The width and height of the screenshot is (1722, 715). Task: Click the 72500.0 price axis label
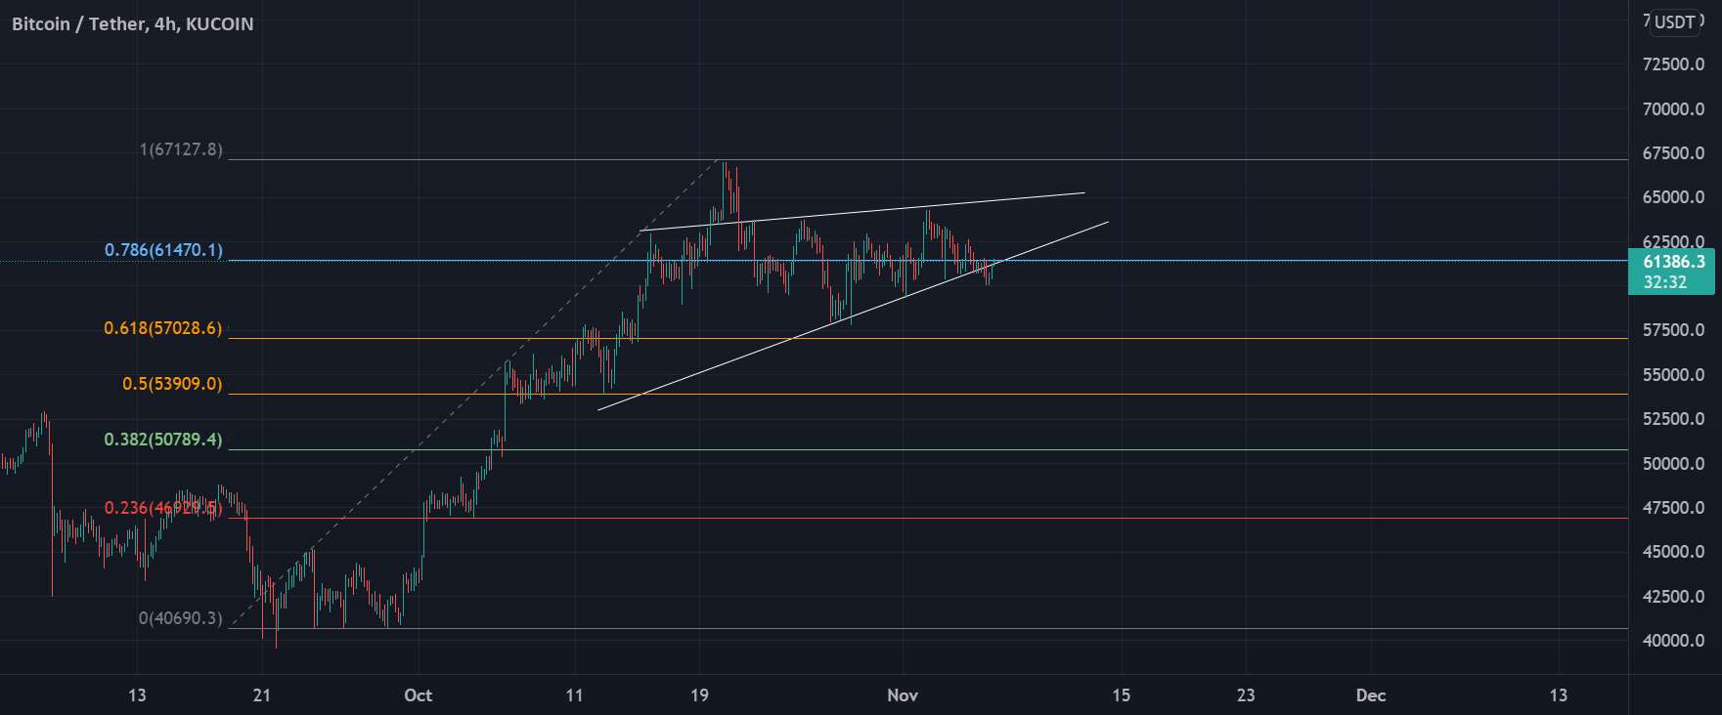click(1674, 64)
